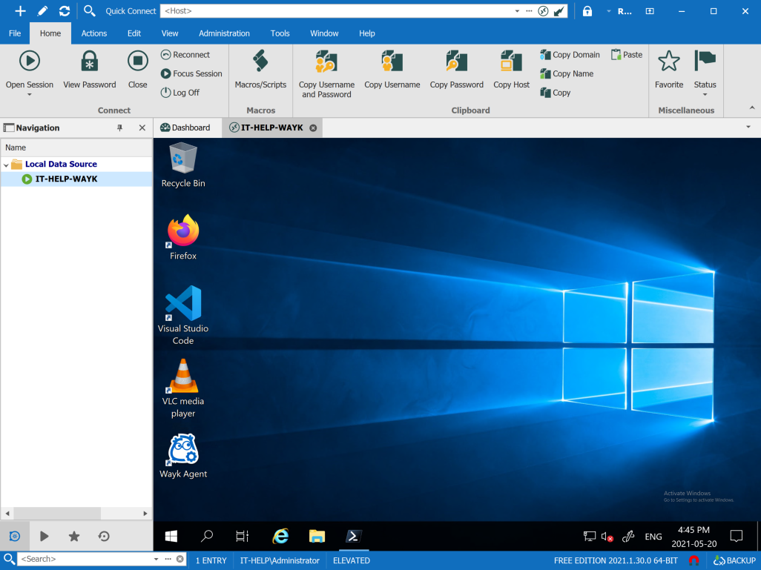Mark the entry as Favorite
The width and height of the screenshot is (761, 570).
click(x=669, y=61)
